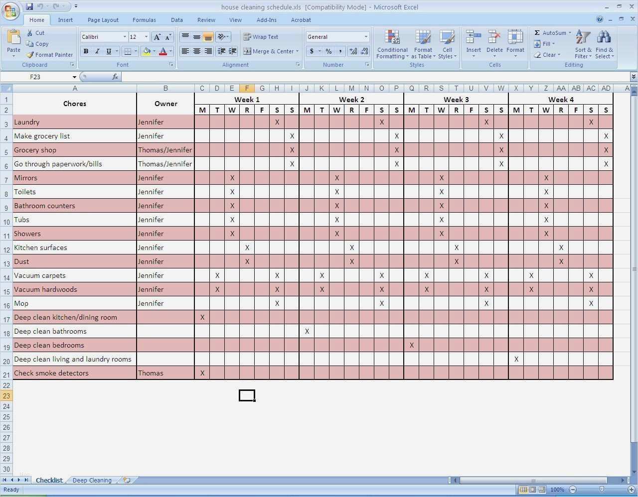
Task: Go to the Formulas tab
Action: [144, 20]
